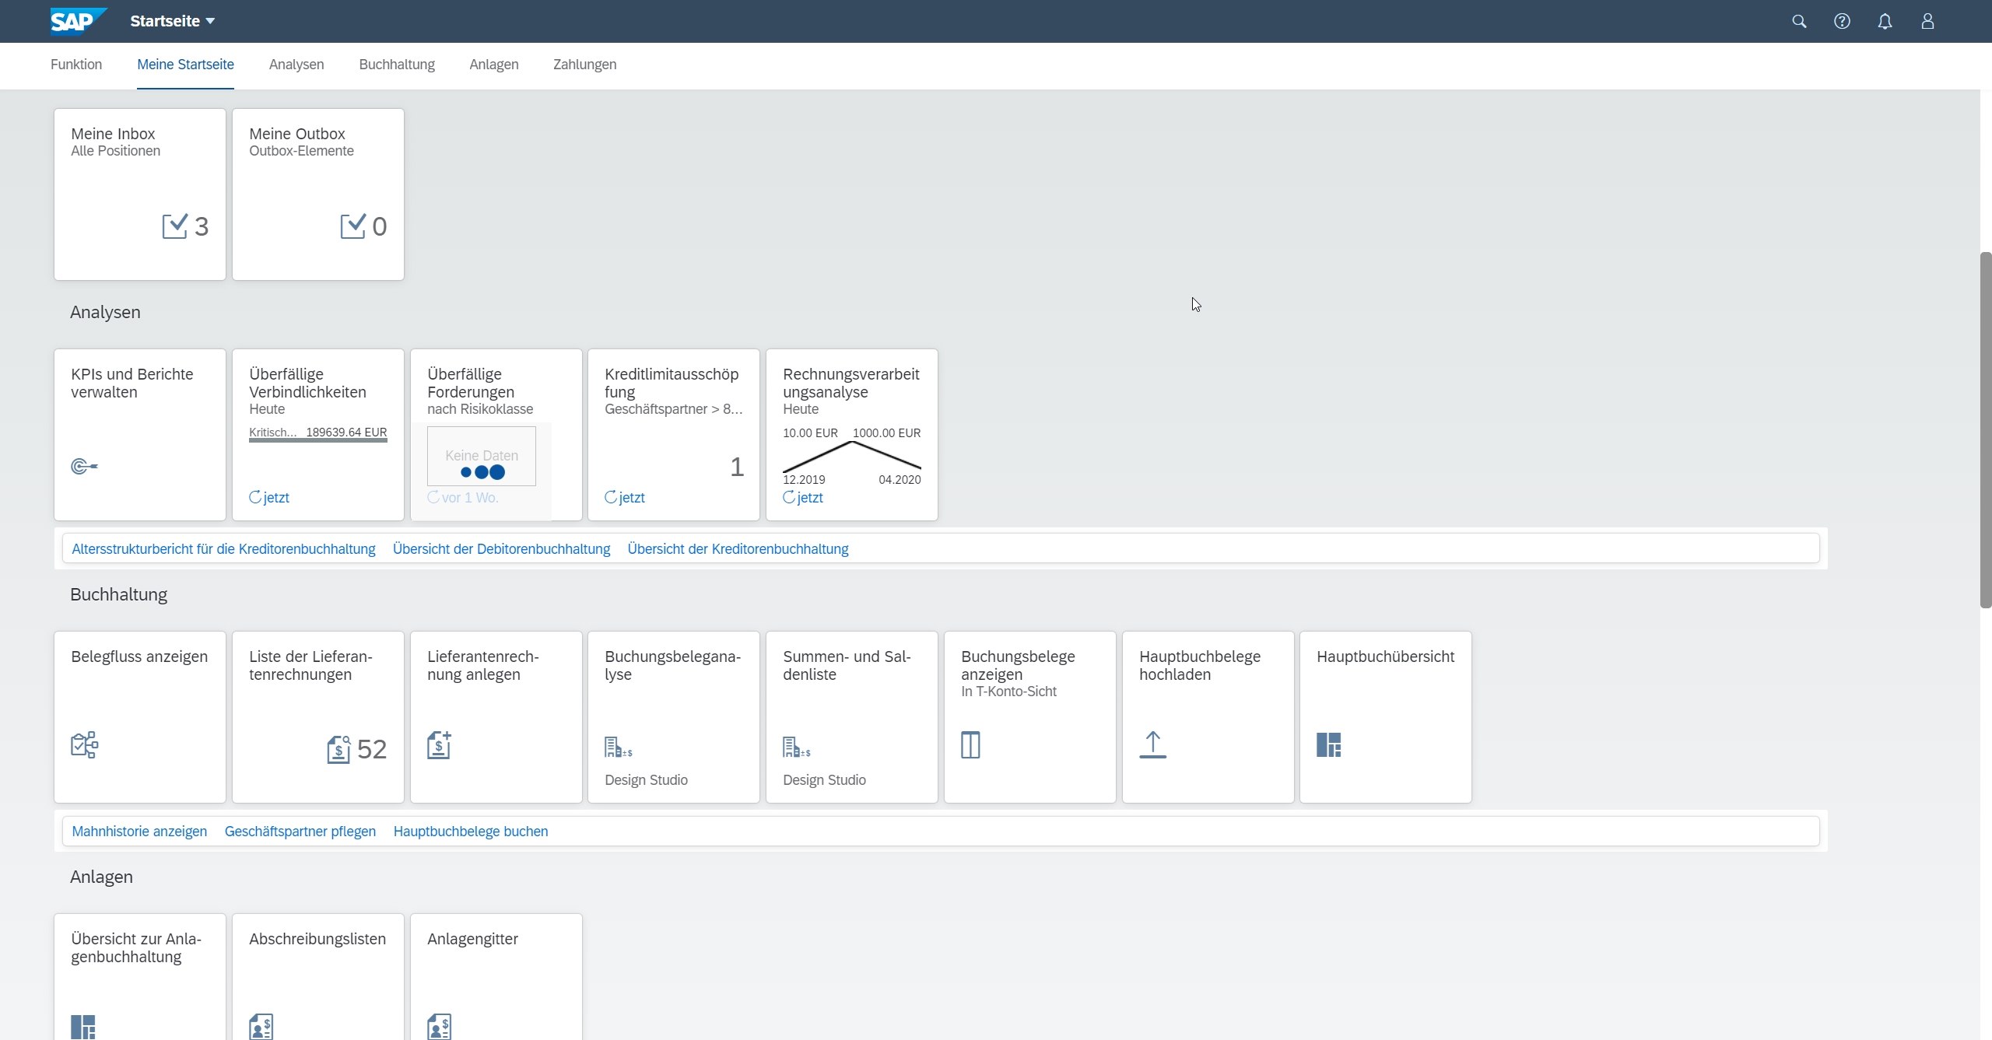Click the vertical page scrollbar

[x=1985, y=429]
